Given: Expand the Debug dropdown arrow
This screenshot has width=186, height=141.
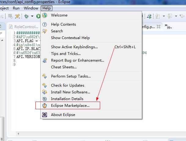Looking at the screenshot, I should click(x=32, y=16).
